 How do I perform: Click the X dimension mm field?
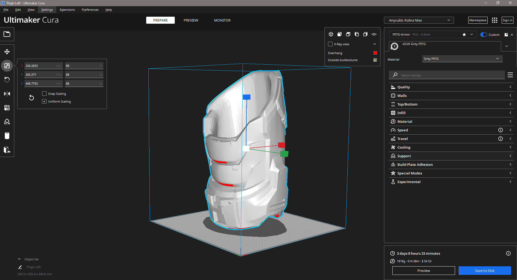[44, 66]
